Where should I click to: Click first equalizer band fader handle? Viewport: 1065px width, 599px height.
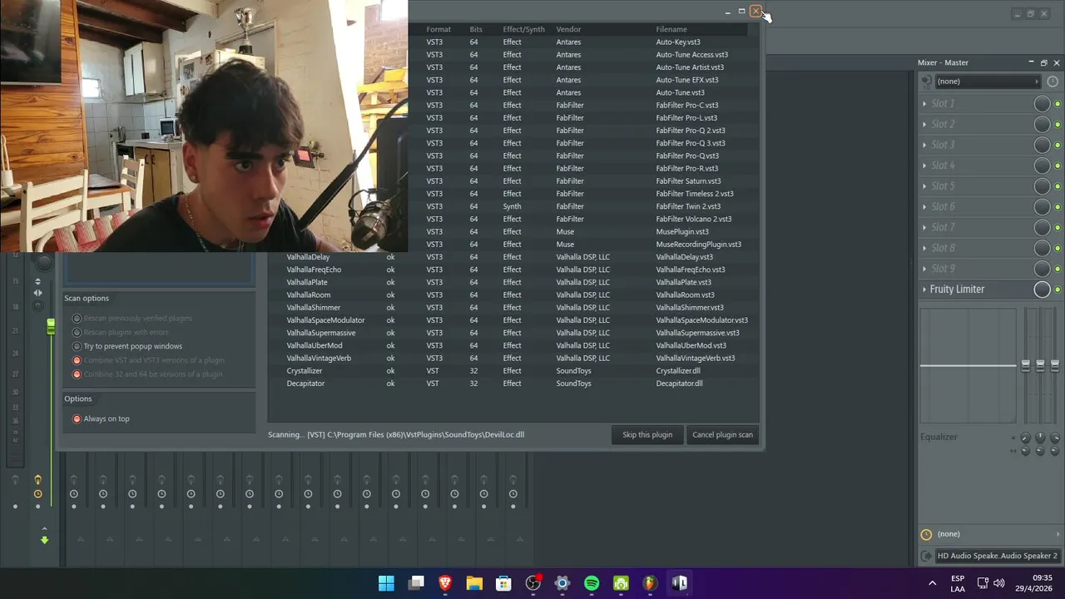click(1025, 365)
